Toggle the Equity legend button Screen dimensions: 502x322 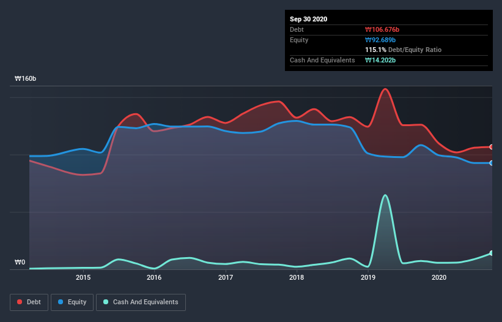pyautogui.click(x=72, y=302)
